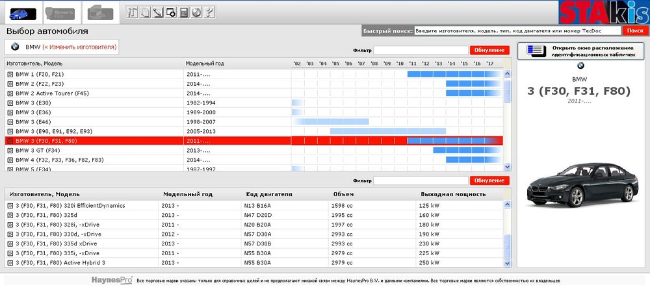Screen dimensions: 650x287
Task: Select the BMW 1 (F20, F21) row text
Action: (40, 74)
